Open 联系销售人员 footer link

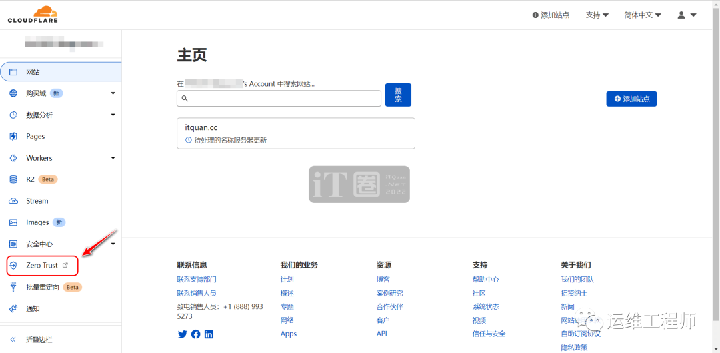click(x=197, y=293)
